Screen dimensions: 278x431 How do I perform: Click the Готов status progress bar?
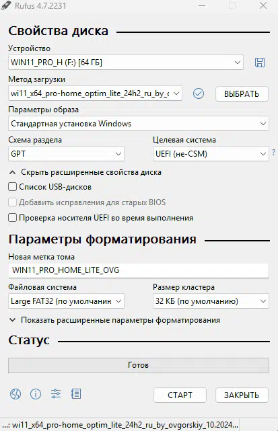(139, 365)
